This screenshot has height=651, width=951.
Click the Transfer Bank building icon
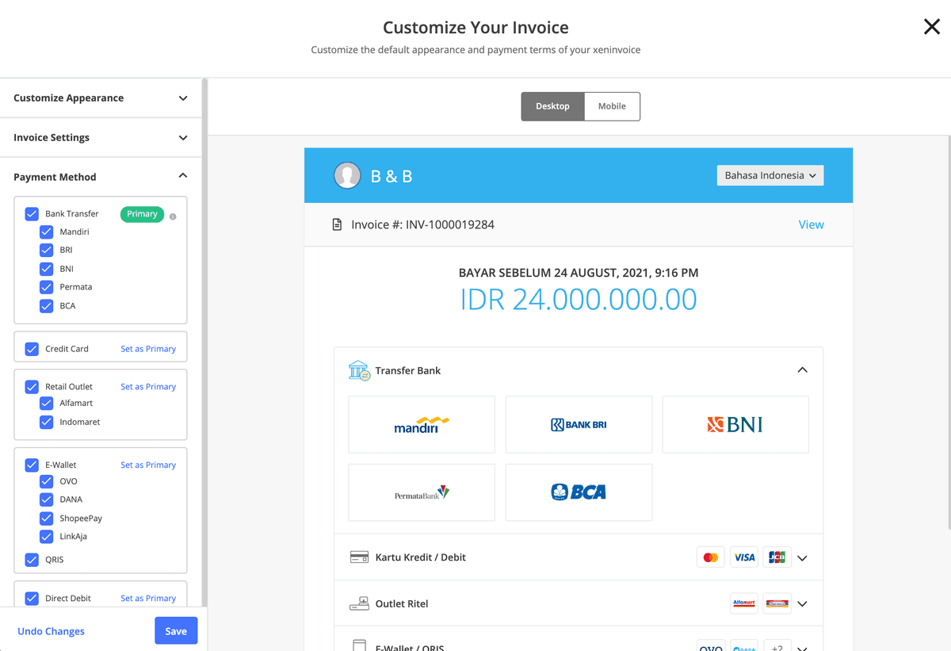pos(359,370)
